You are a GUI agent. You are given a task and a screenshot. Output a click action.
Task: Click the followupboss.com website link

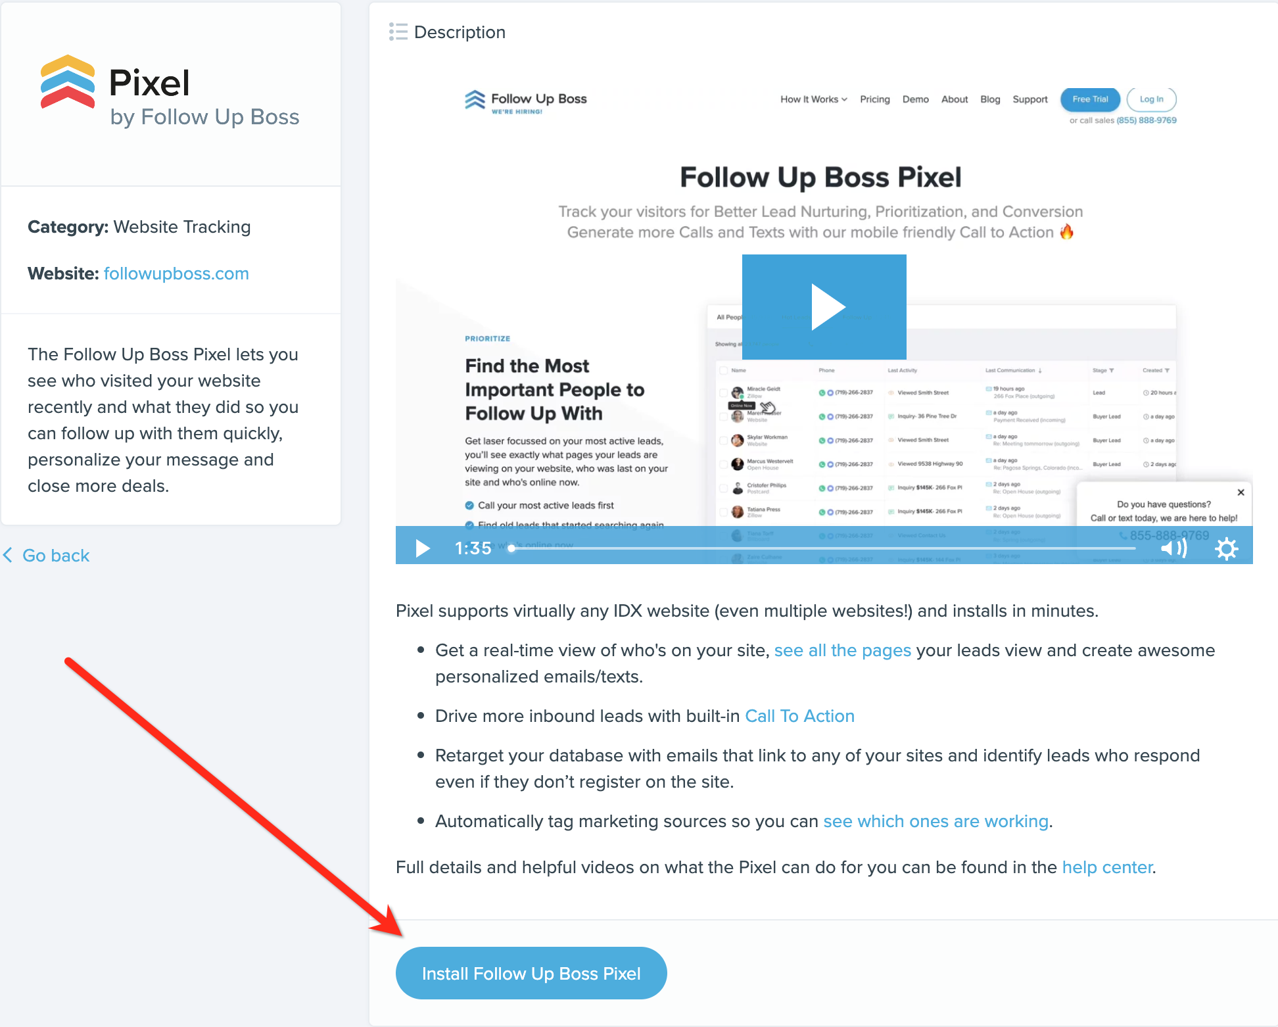pyautogui.click(x=176, y=274)
